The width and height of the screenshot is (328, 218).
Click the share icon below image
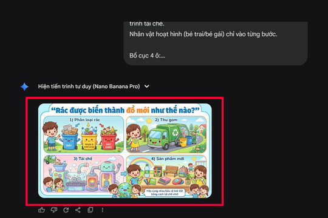point(78,210)
